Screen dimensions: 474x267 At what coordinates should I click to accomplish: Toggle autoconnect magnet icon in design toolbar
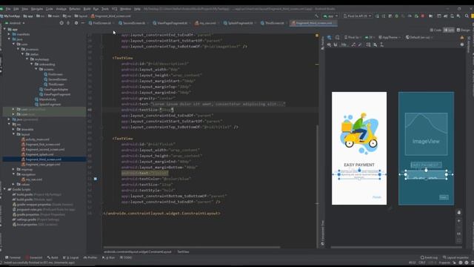336,44
